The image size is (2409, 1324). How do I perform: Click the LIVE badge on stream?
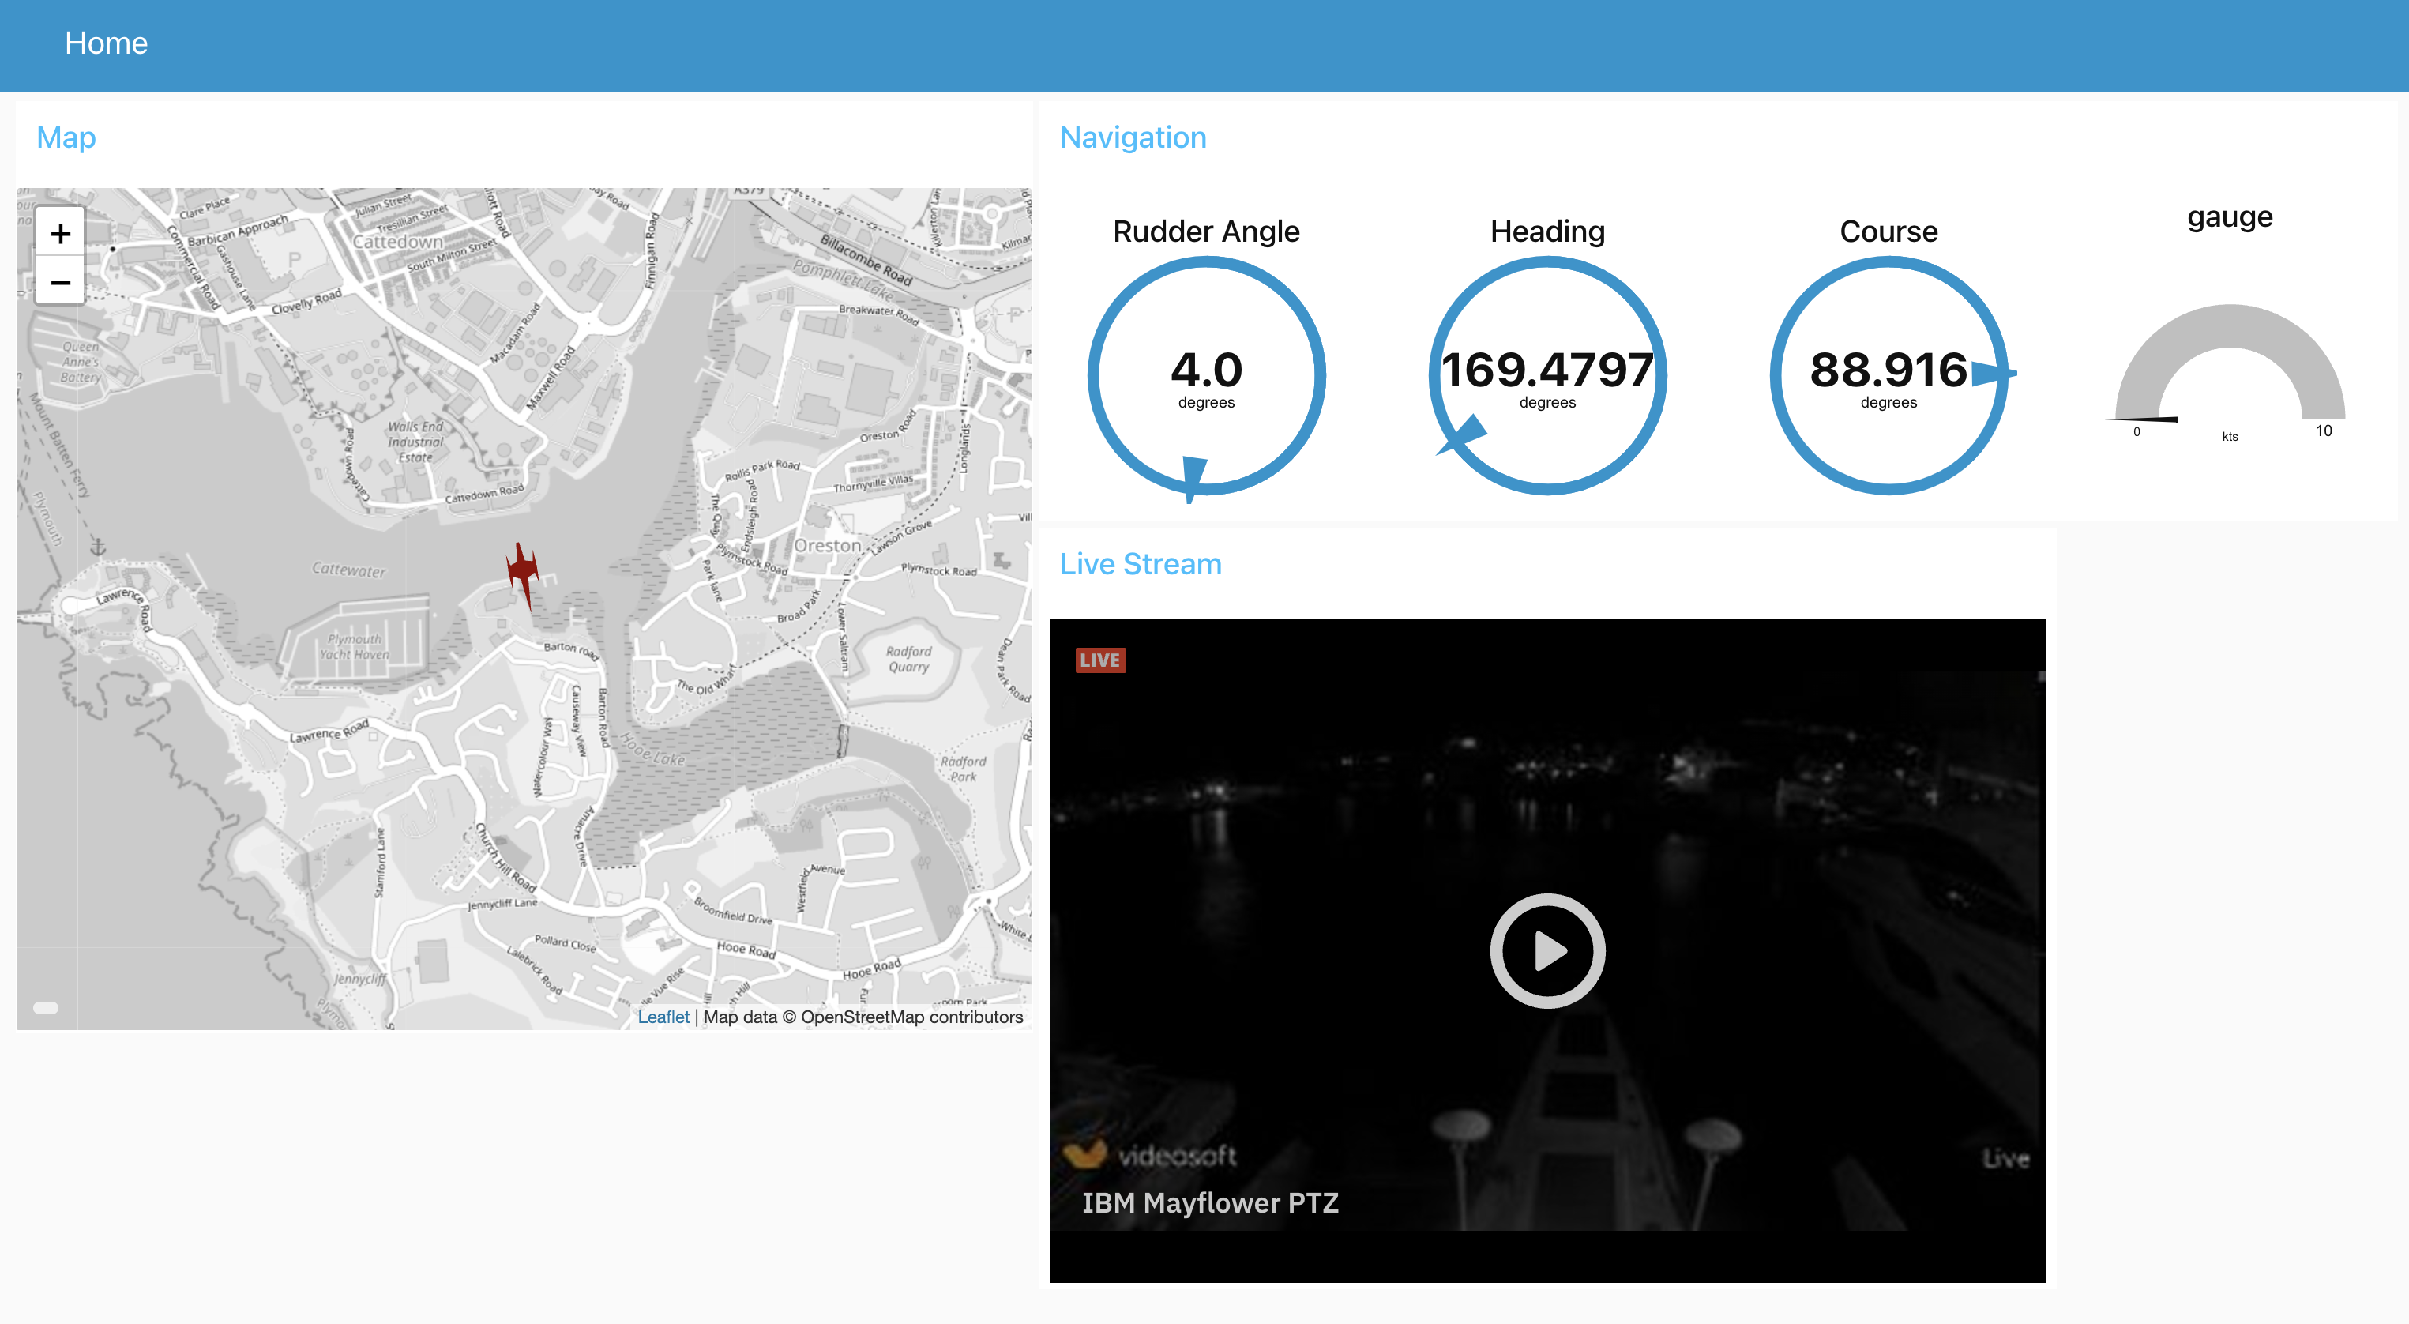(1100, 659)
